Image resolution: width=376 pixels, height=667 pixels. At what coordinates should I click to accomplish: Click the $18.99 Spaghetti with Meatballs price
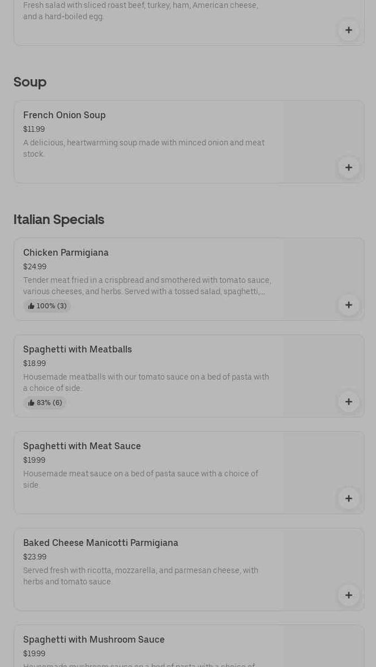[35, 364]
